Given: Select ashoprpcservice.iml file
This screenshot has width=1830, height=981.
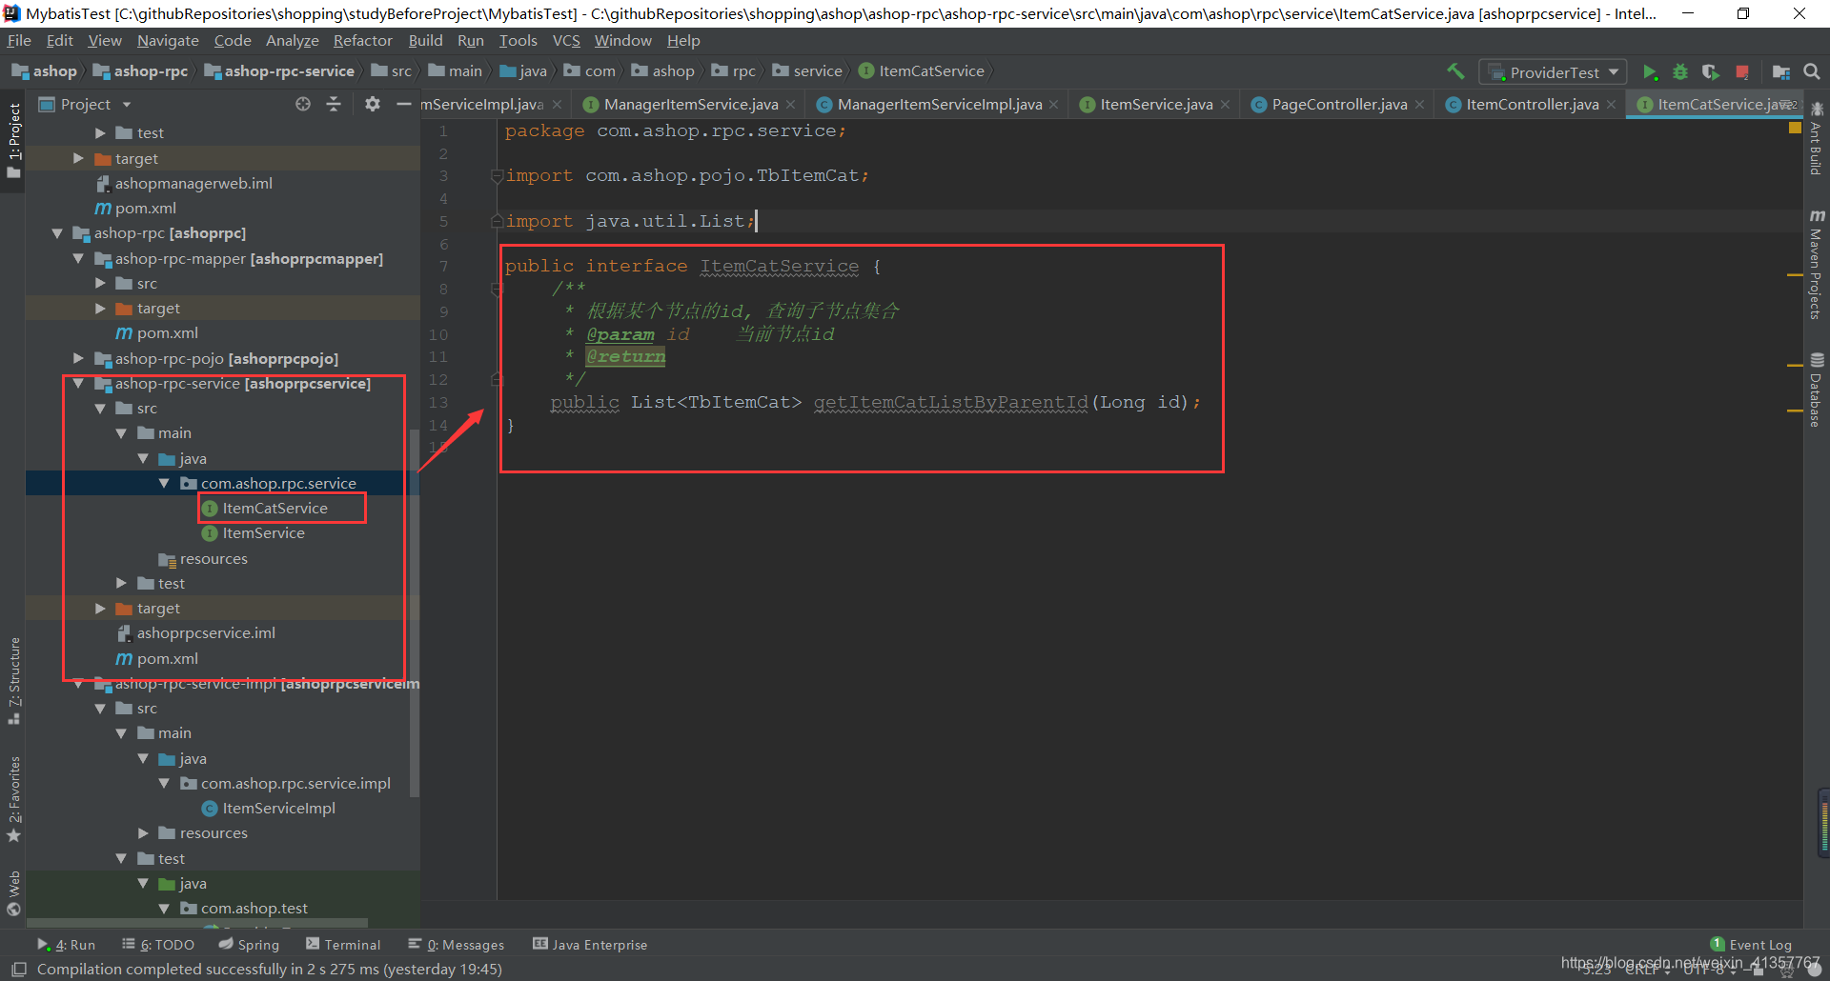Looking at the screenshot, I should pyautogui.click(x=205, y=633).
